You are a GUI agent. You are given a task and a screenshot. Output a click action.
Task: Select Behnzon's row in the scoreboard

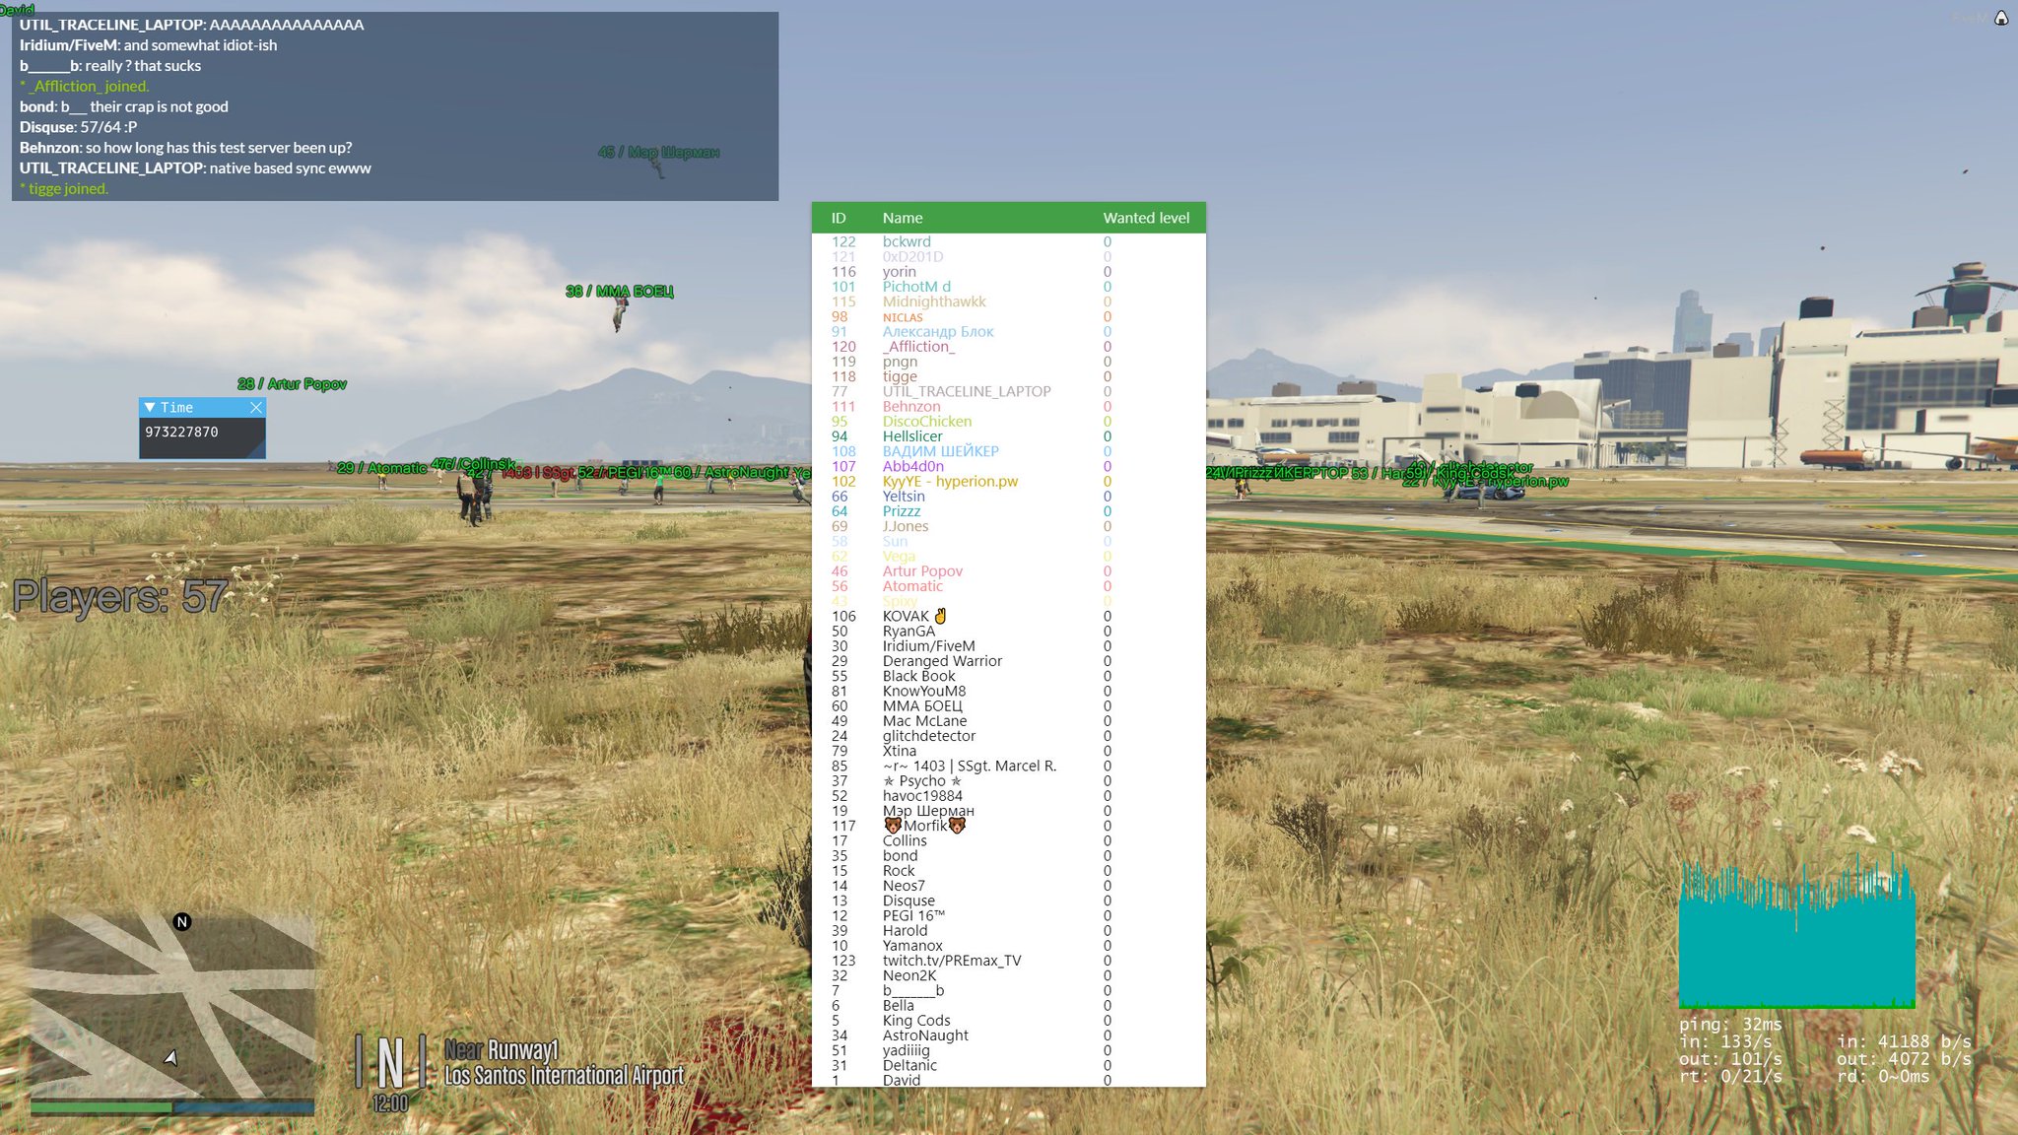pyautogui.click(x=913, y=406)
